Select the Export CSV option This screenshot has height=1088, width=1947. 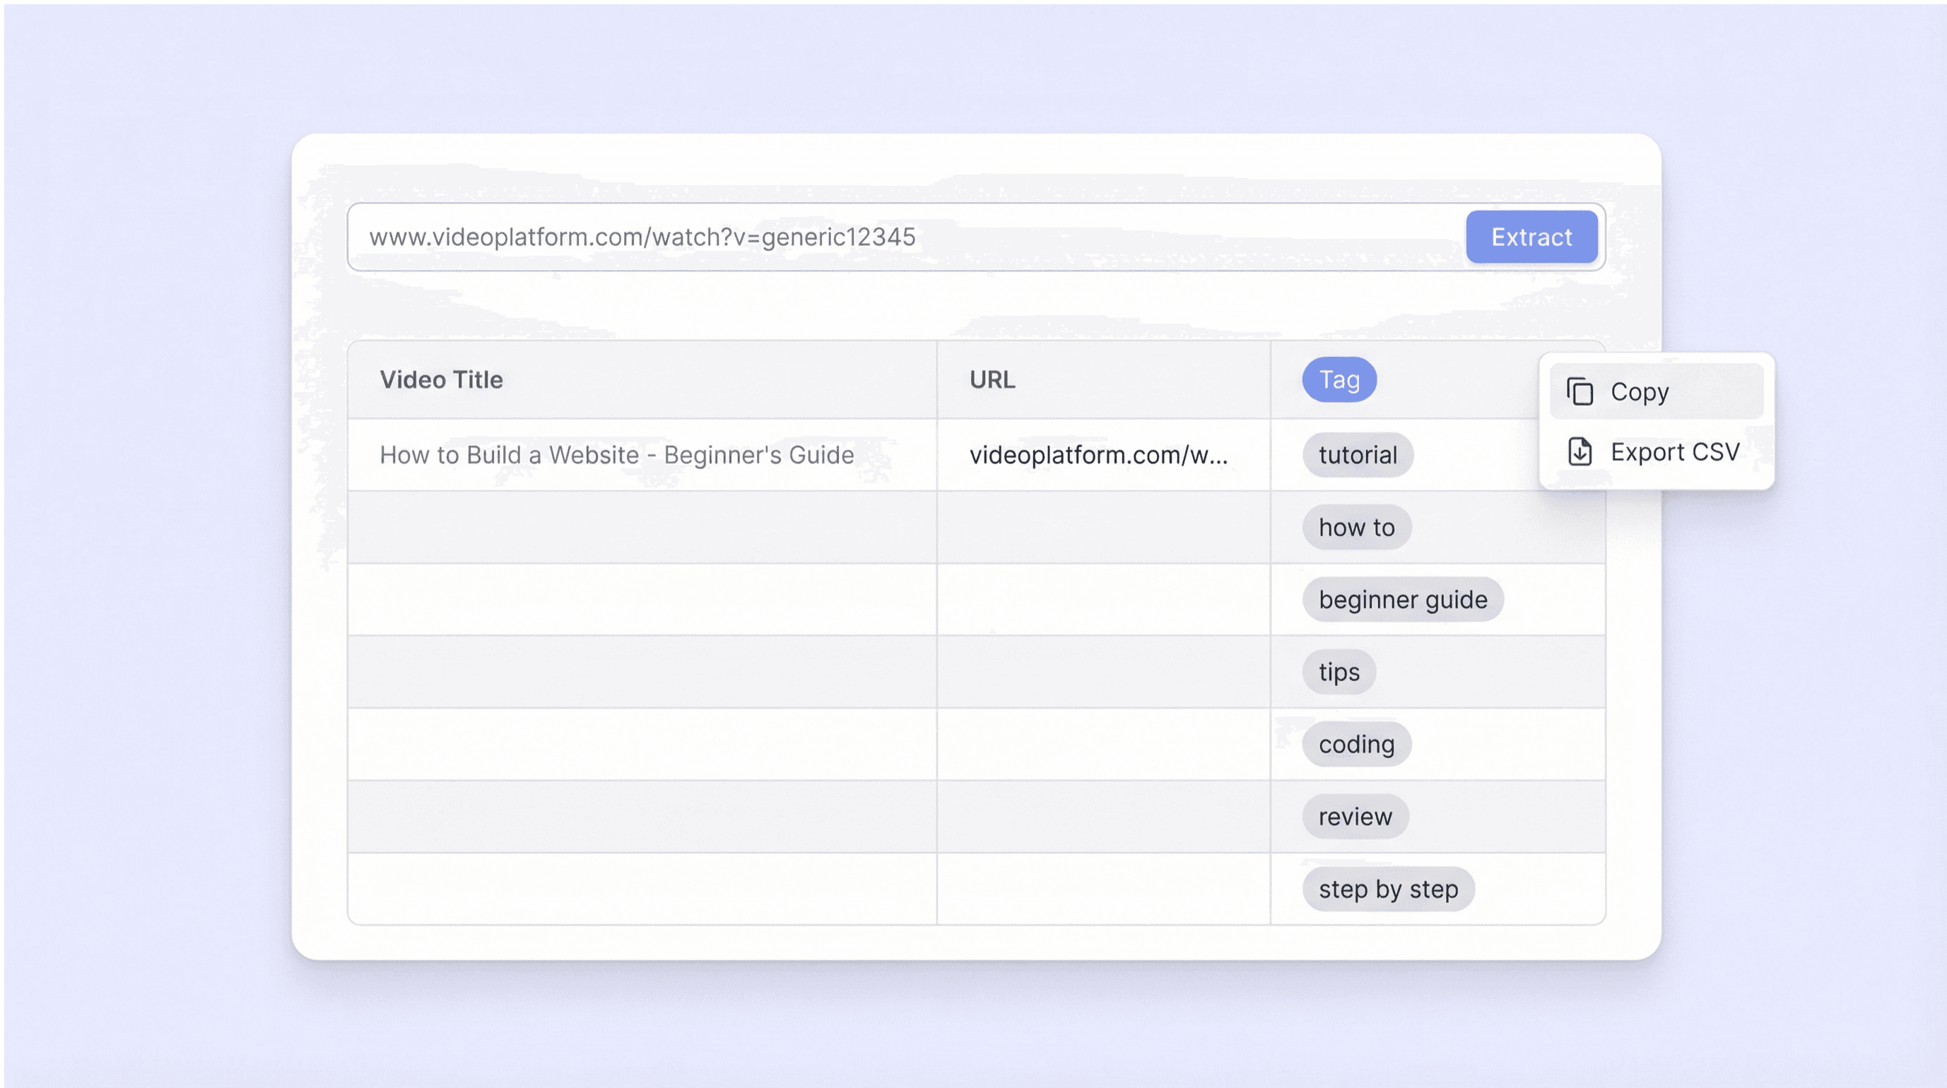(1675, 451)
